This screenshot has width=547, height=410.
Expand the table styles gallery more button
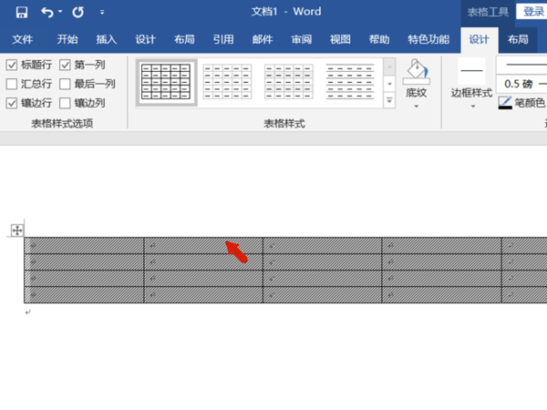click(x=389, y=100)
